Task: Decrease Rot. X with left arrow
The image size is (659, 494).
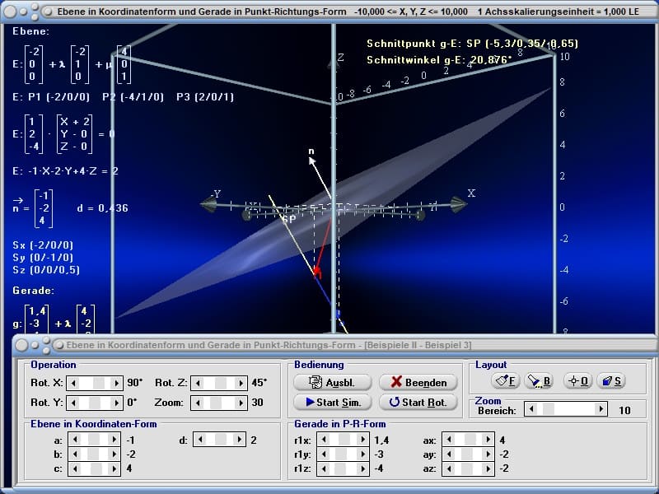Action: click(73, 383)
